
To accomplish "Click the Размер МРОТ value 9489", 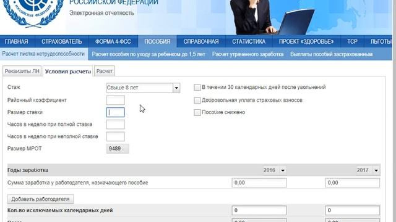I will (118, 149).
